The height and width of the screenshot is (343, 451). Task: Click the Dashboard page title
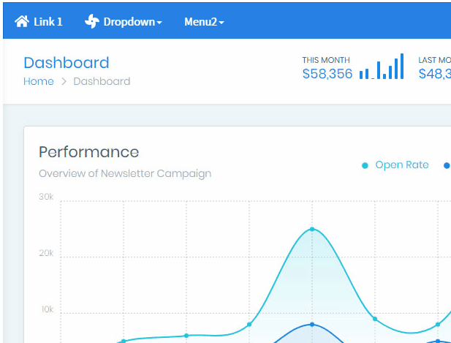[x=67, y=63]
